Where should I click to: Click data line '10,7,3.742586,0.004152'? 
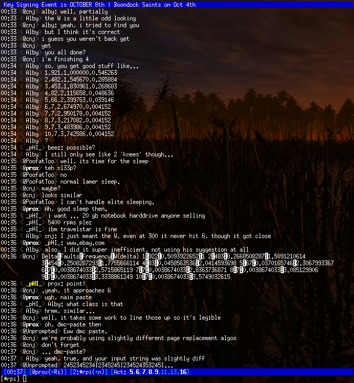[79, 134]
